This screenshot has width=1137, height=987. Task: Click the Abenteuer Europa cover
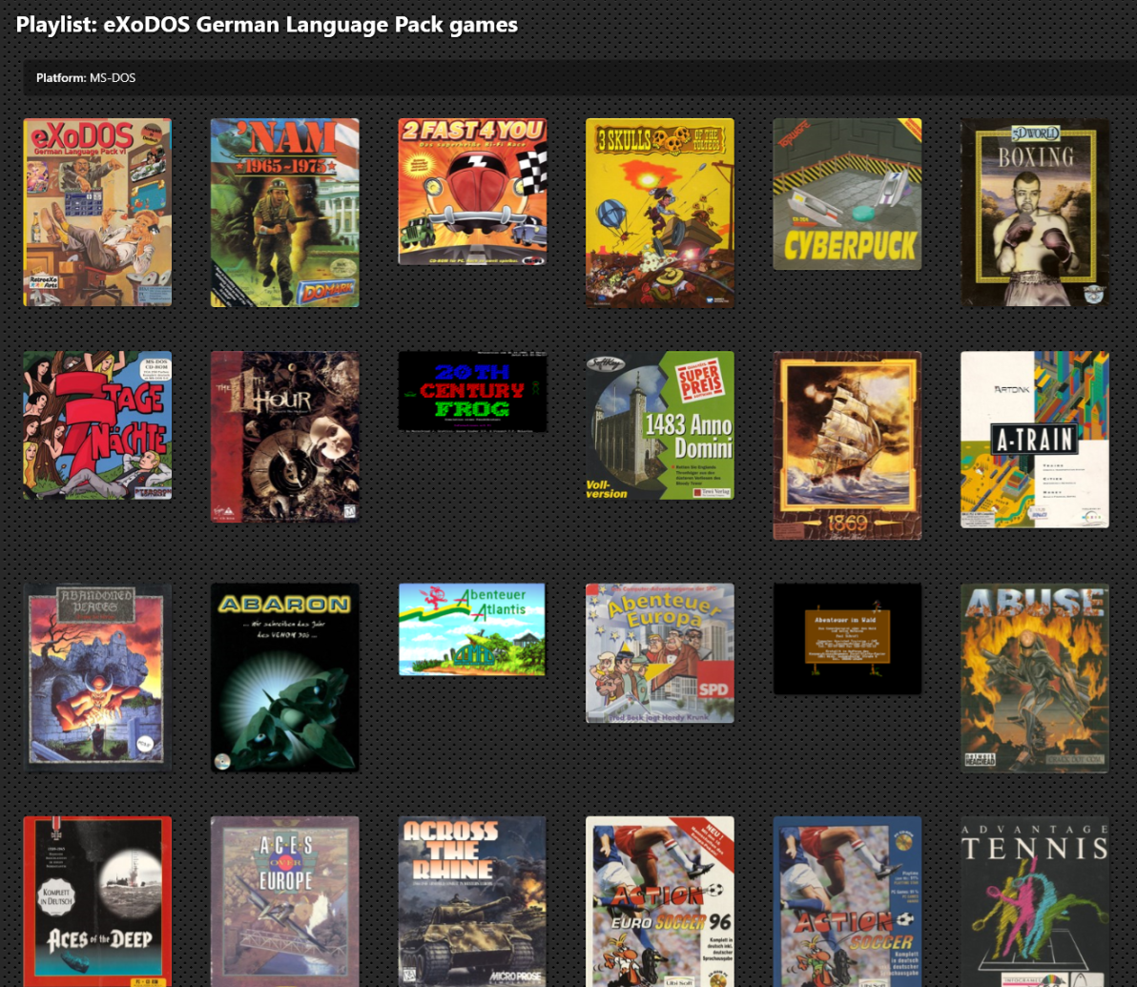click(660, 653)
